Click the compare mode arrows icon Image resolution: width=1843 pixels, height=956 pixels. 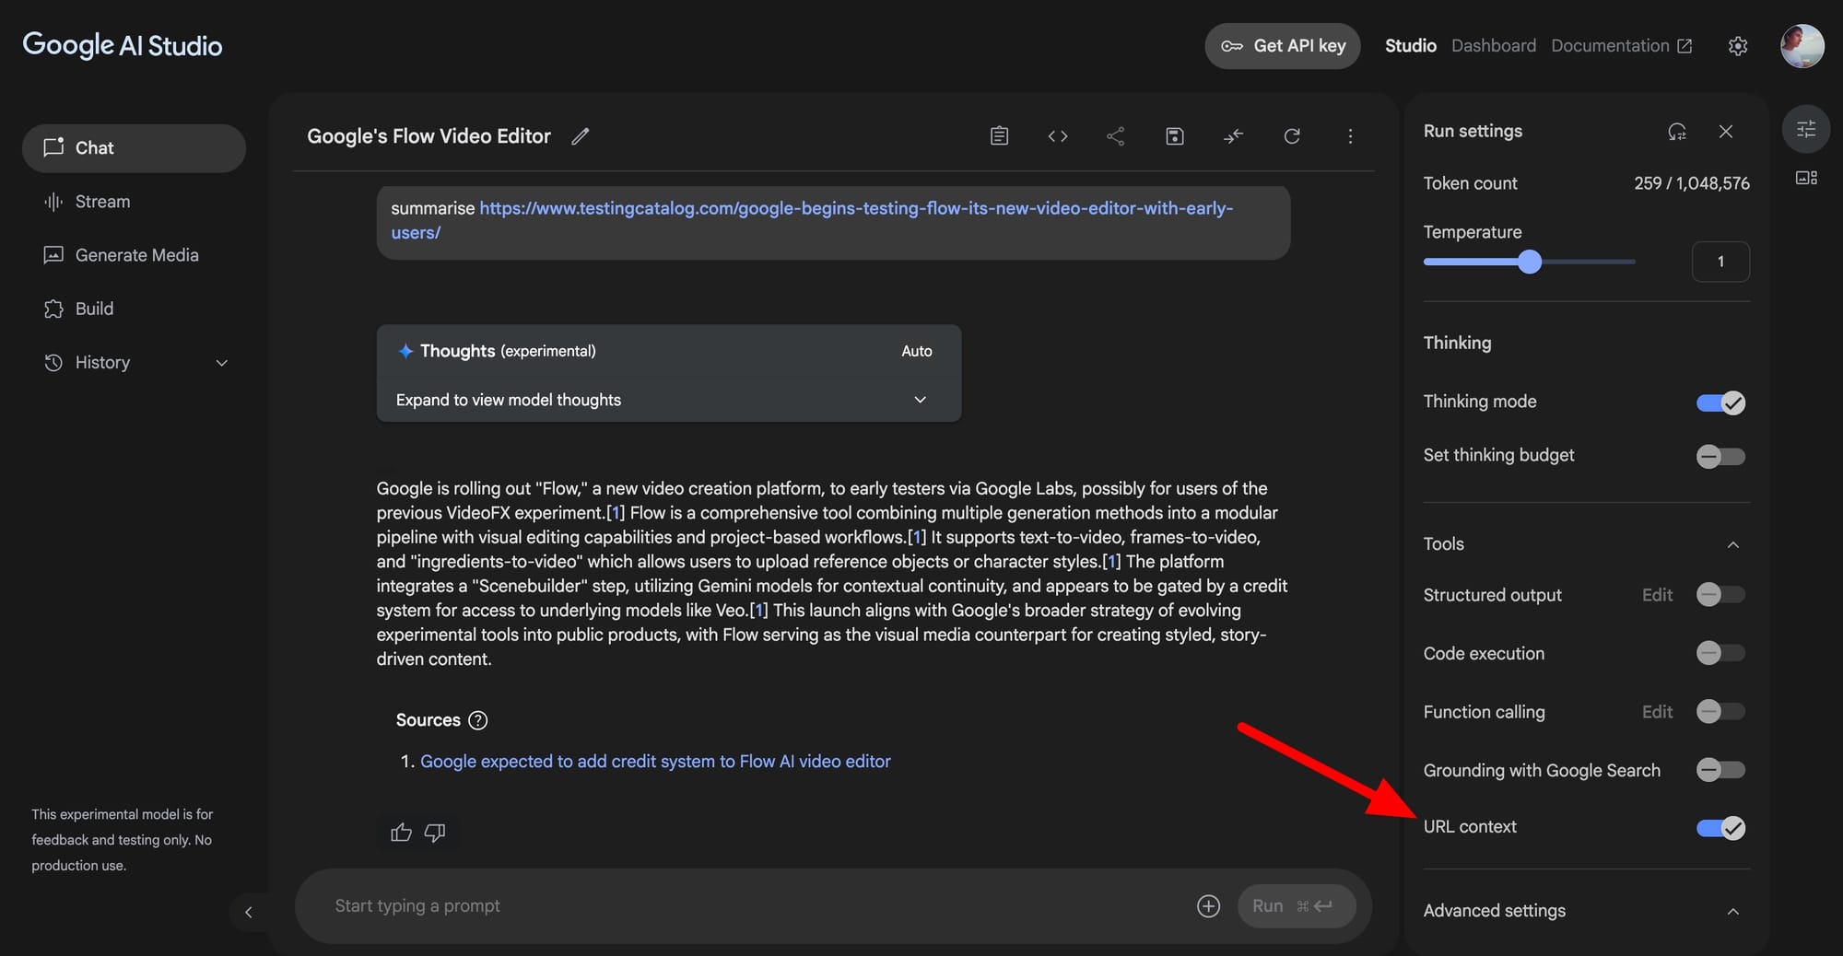(x=1233, y=136)
